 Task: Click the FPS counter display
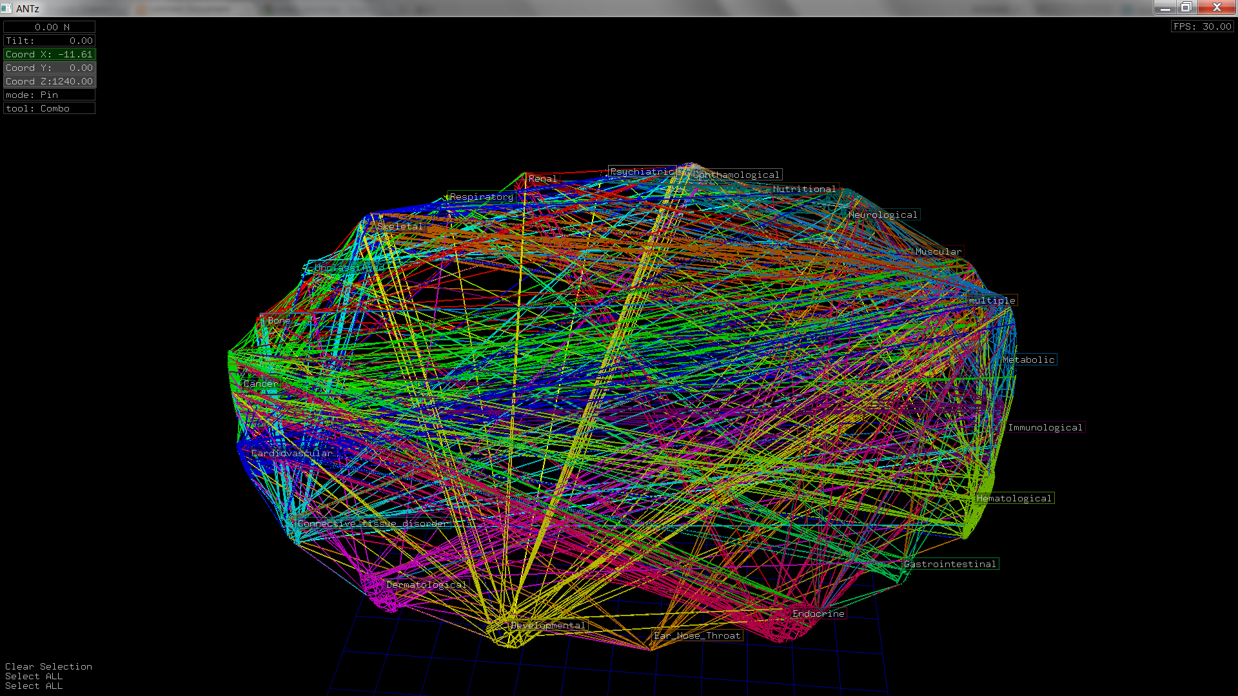1202,26
